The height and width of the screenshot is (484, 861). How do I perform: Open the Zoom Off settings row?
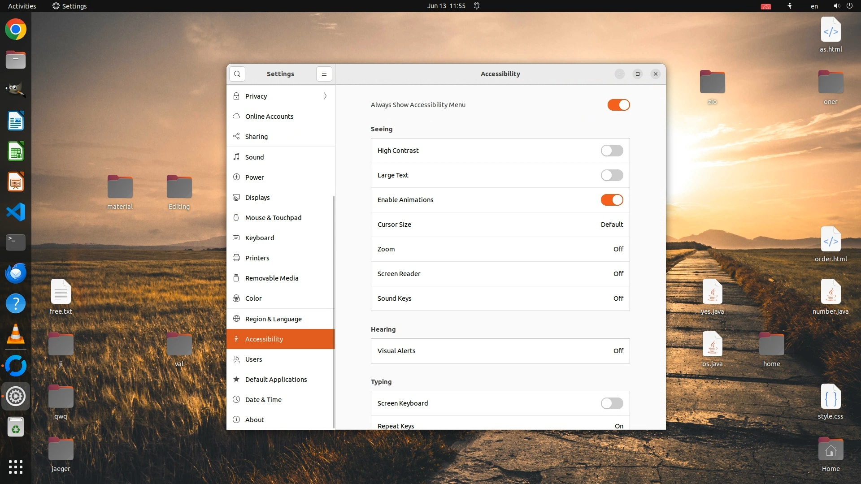click(500, 249)
